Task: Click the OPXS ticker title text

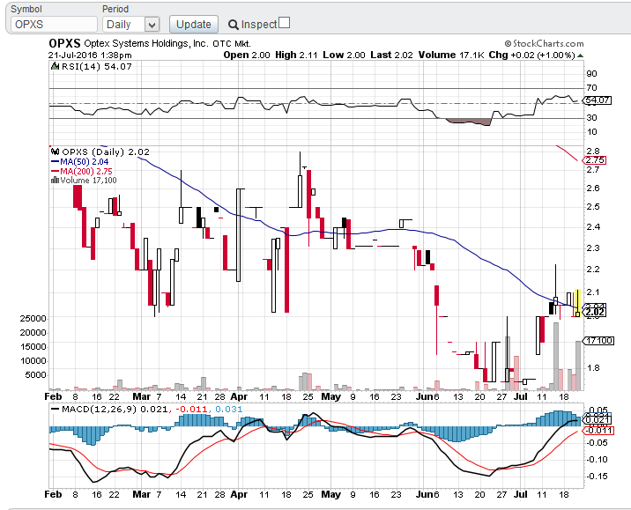Action: (x=64, y=43)
